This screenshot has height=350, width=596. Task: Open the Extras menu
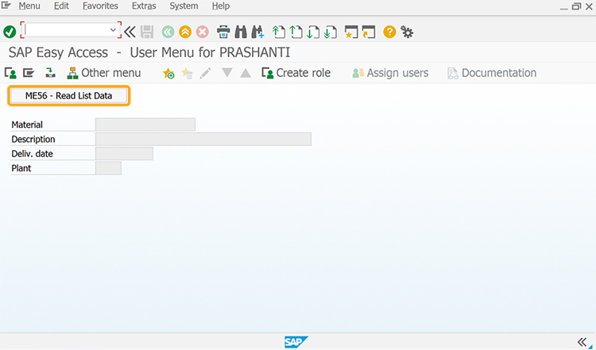(x=144, y=6)
